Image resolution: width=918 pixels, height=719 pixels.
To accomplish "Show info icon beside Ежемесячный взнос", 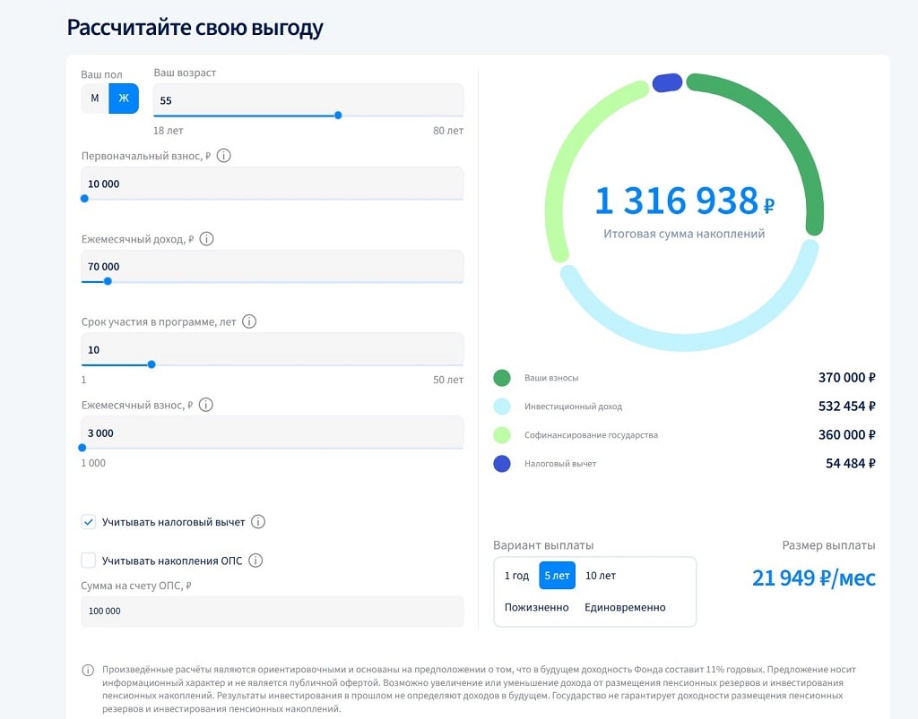I will click(x=206, y=405).
